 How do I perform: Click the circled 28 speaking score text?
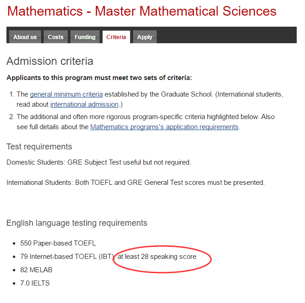[x=157, y=256]
